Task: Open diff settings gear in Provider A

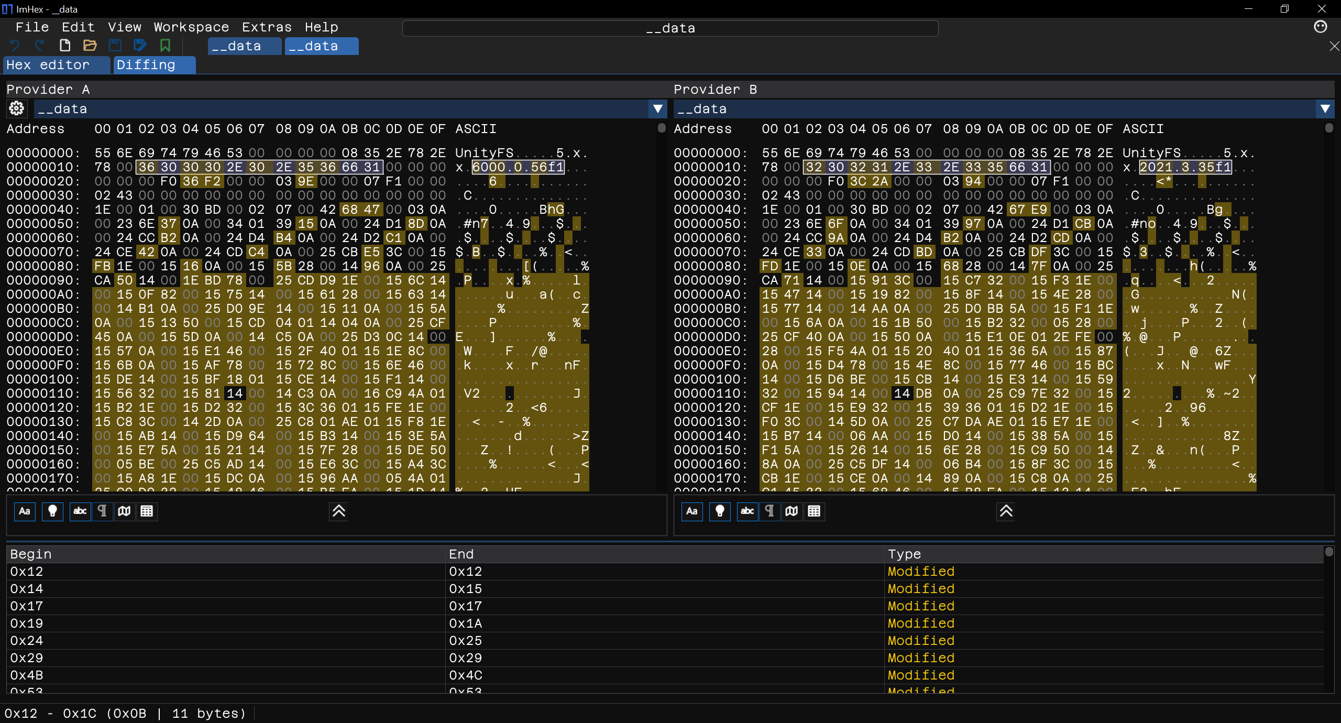Action: point(16,108)
